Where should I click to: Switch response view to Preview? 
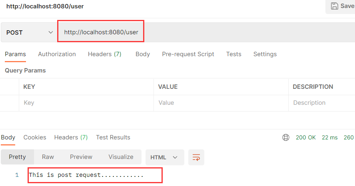[81, 157]
